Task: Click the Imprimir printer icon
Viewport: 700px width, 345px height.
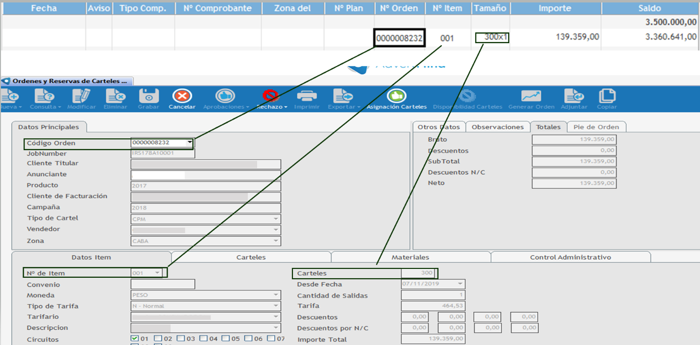Action: tap(307, 96)
